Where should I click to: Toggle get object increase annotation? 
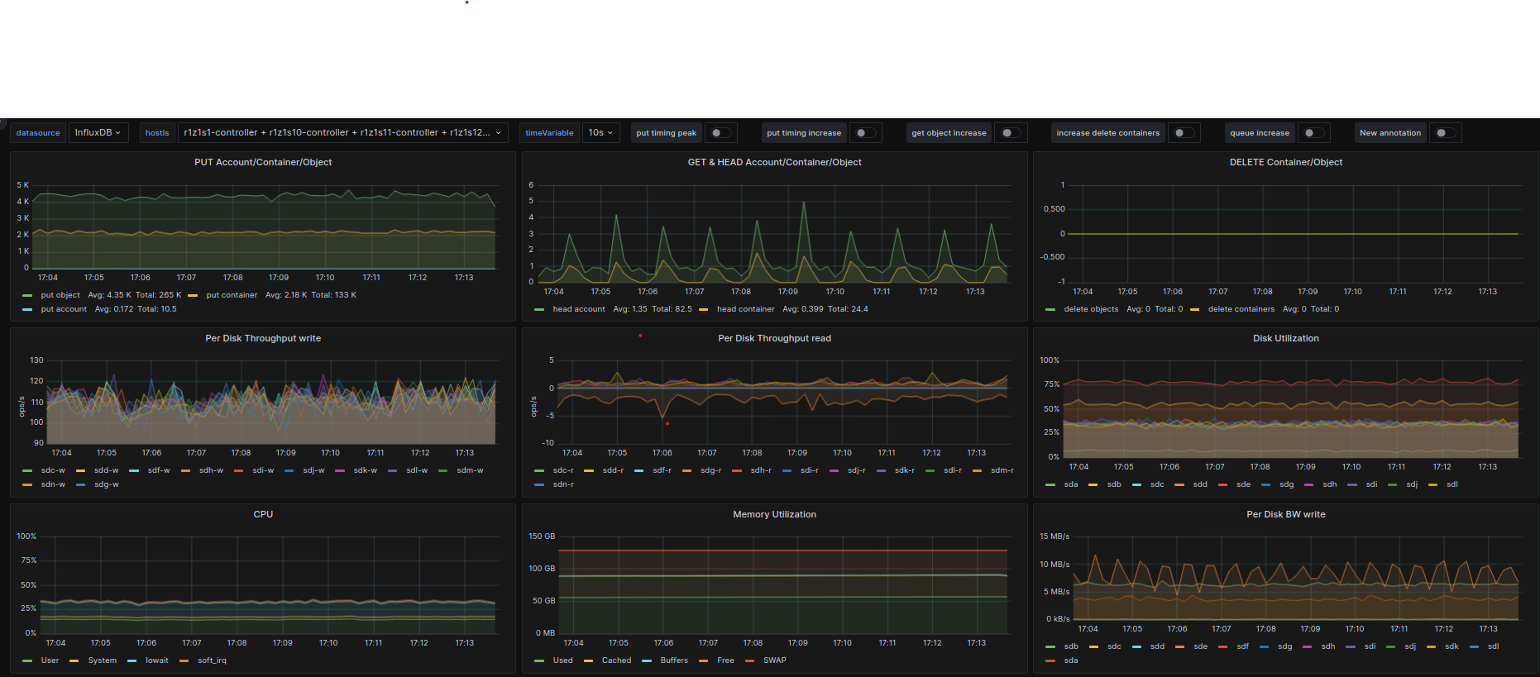click(1010, 132)
